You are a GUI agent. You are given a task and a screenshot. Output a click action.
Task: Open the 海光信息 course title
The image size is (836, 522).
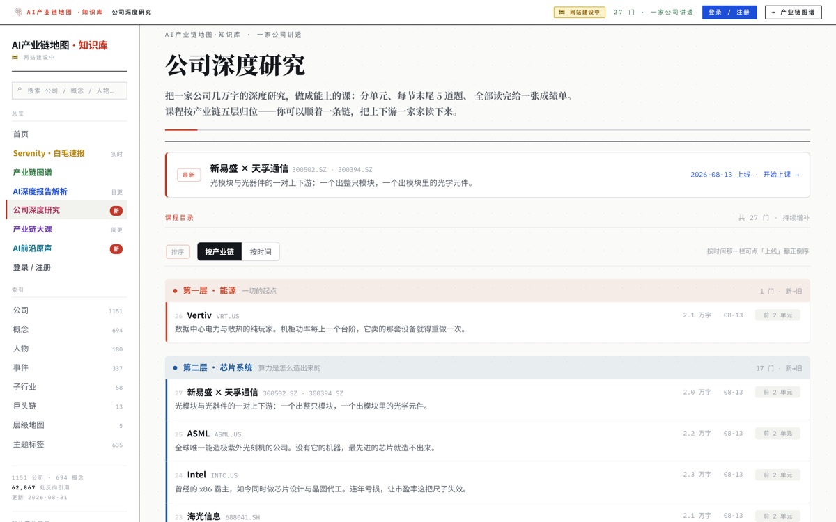[204, 516]
